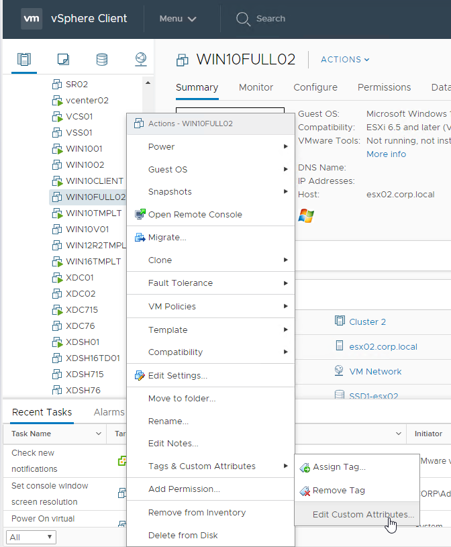Switch to the Configure tab
Viewport: 451px width, 547px height.
tap(315, 87)
